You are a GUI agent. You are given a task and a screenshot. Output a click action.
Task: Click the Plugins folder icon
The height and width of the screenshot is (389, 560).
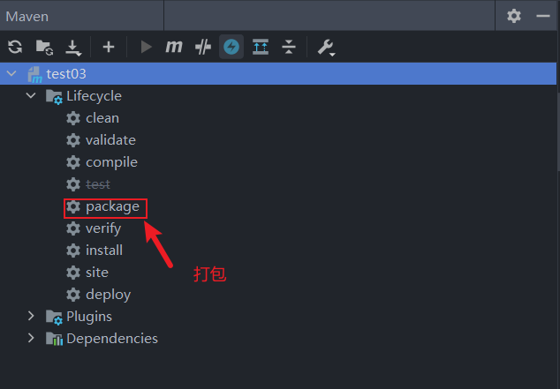pos(54,317)
